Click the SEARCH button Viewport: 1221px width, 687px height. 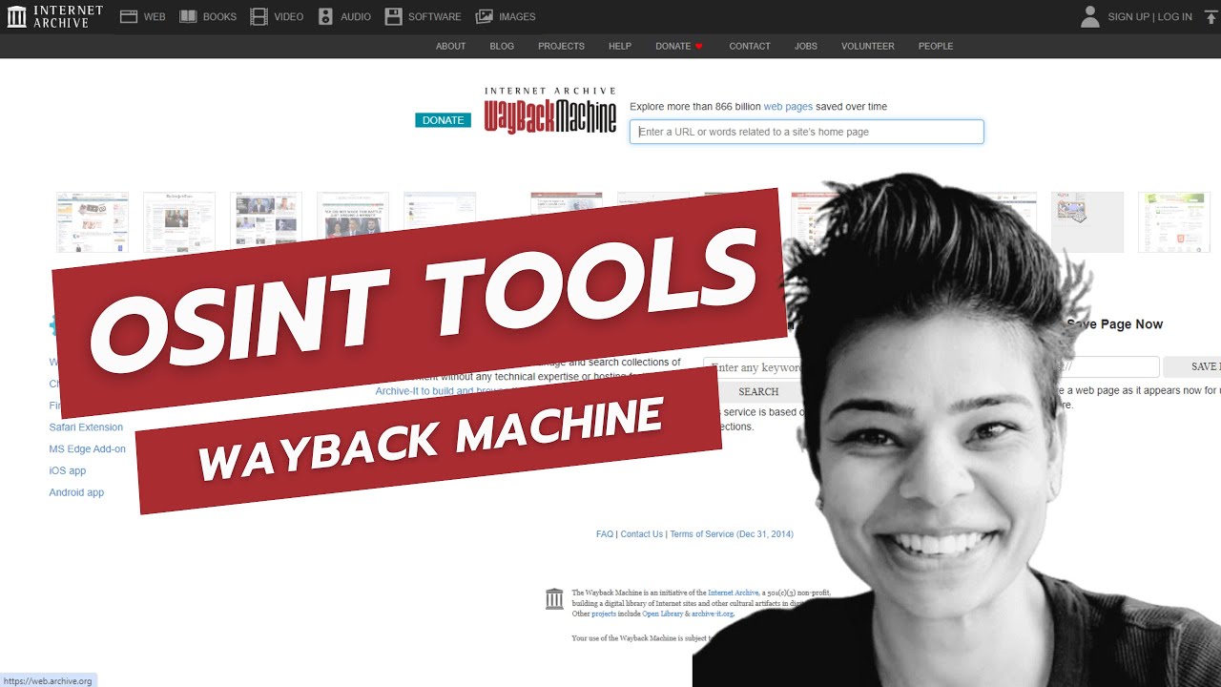[x=758, y=391]
